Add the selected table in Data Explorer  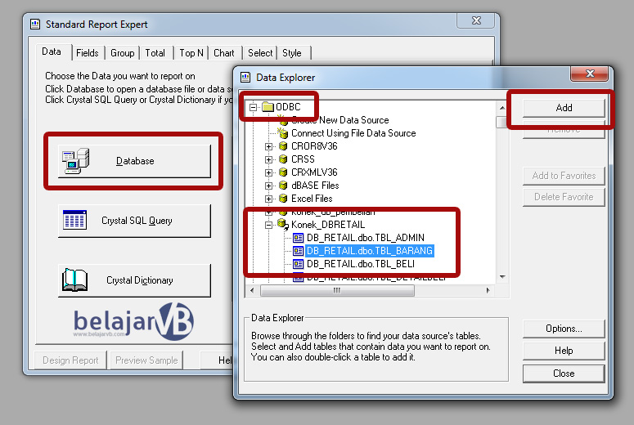[x=564, y=108]
